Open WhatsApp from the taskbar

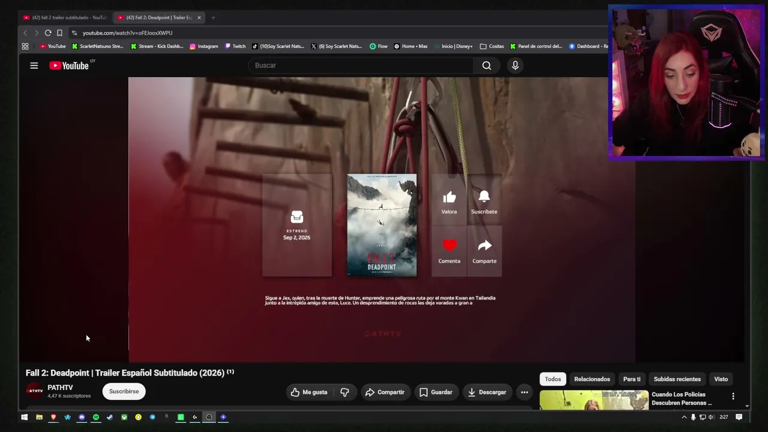[x=181, y=417]
